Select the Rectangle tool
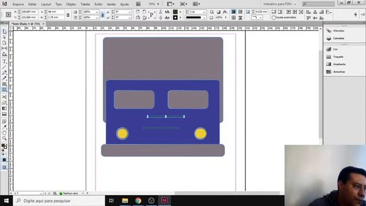 pos(5,90)
